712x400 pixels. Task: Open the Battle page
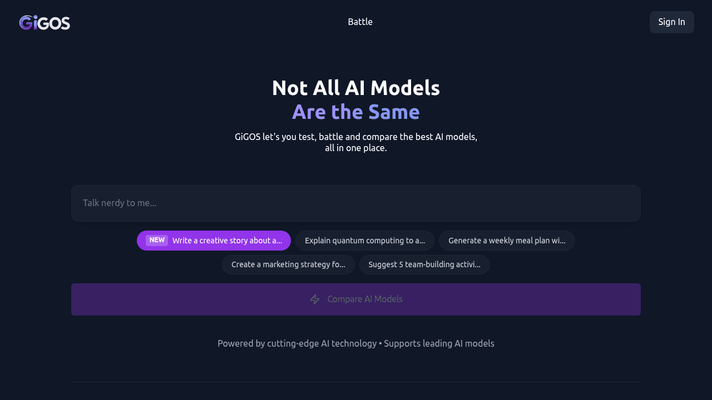tap(360, 22)
